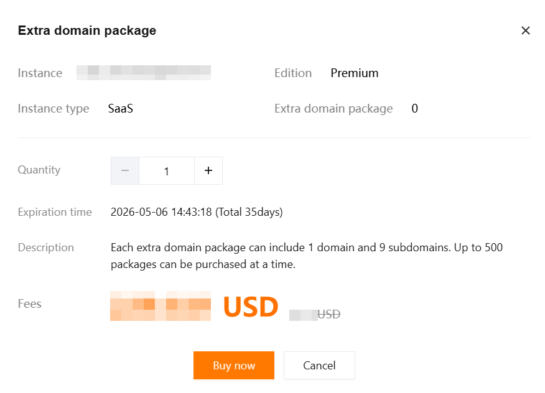Decrease quantity with the minus button
Screen dimensions: 545x393
pos(125,171)
